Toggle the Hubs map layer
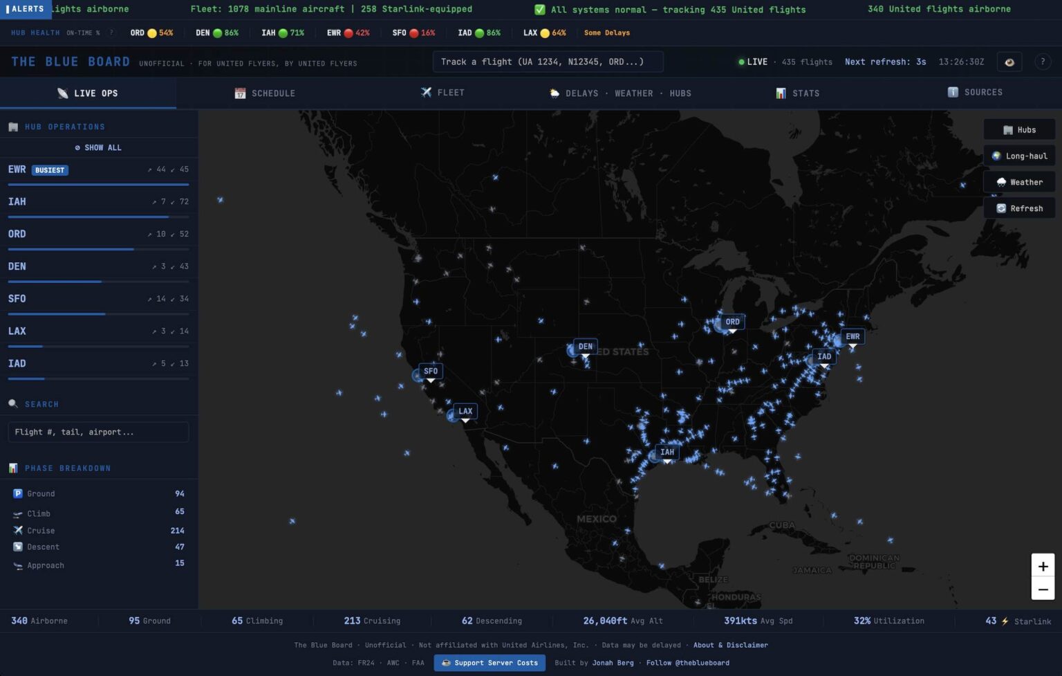This screenshot has height=676, width=1062. [1019, 130]
